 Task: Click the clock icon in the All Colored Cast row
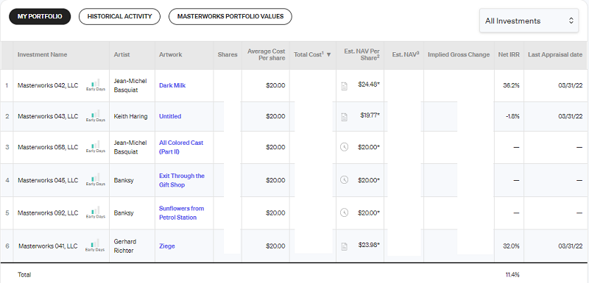pos(344,147)
